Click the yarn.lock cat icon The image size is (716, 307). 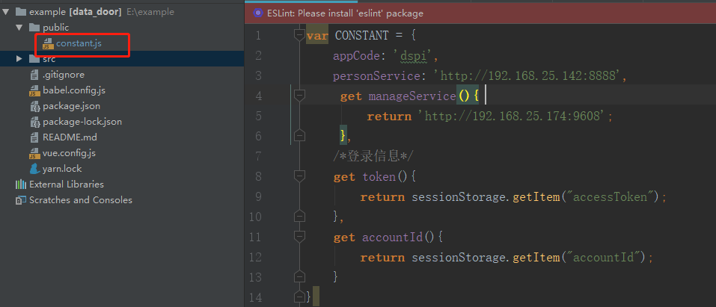click(x=35, y=168)
